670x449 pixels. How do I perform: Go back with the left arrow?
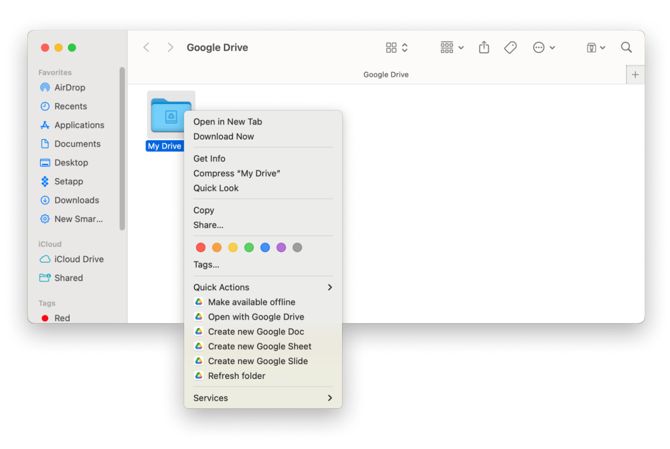(x=146, y=47)
